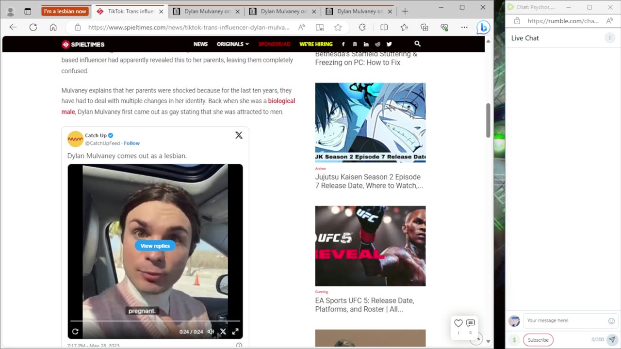Open the @CatchUpFeed handle
This screenshot has height=349, width=621.
[102, 143]
